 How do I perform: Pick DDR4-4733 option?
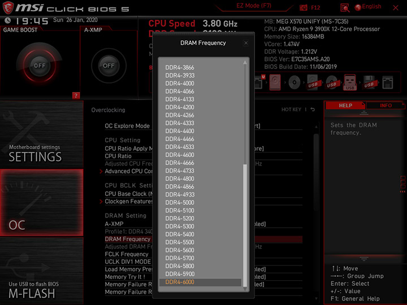point(180,171)
